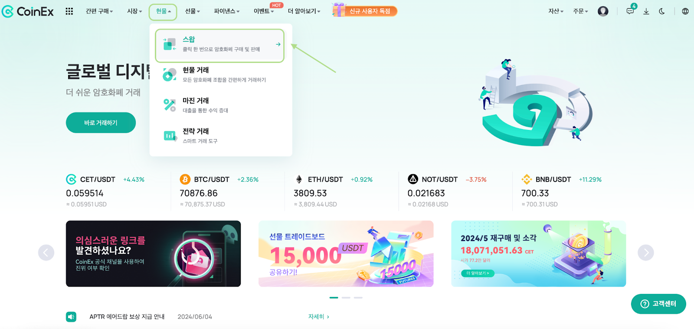Screen dimensions: 694x329
Task: Open the messages chat icon
Action: click(x=630, y=11)
